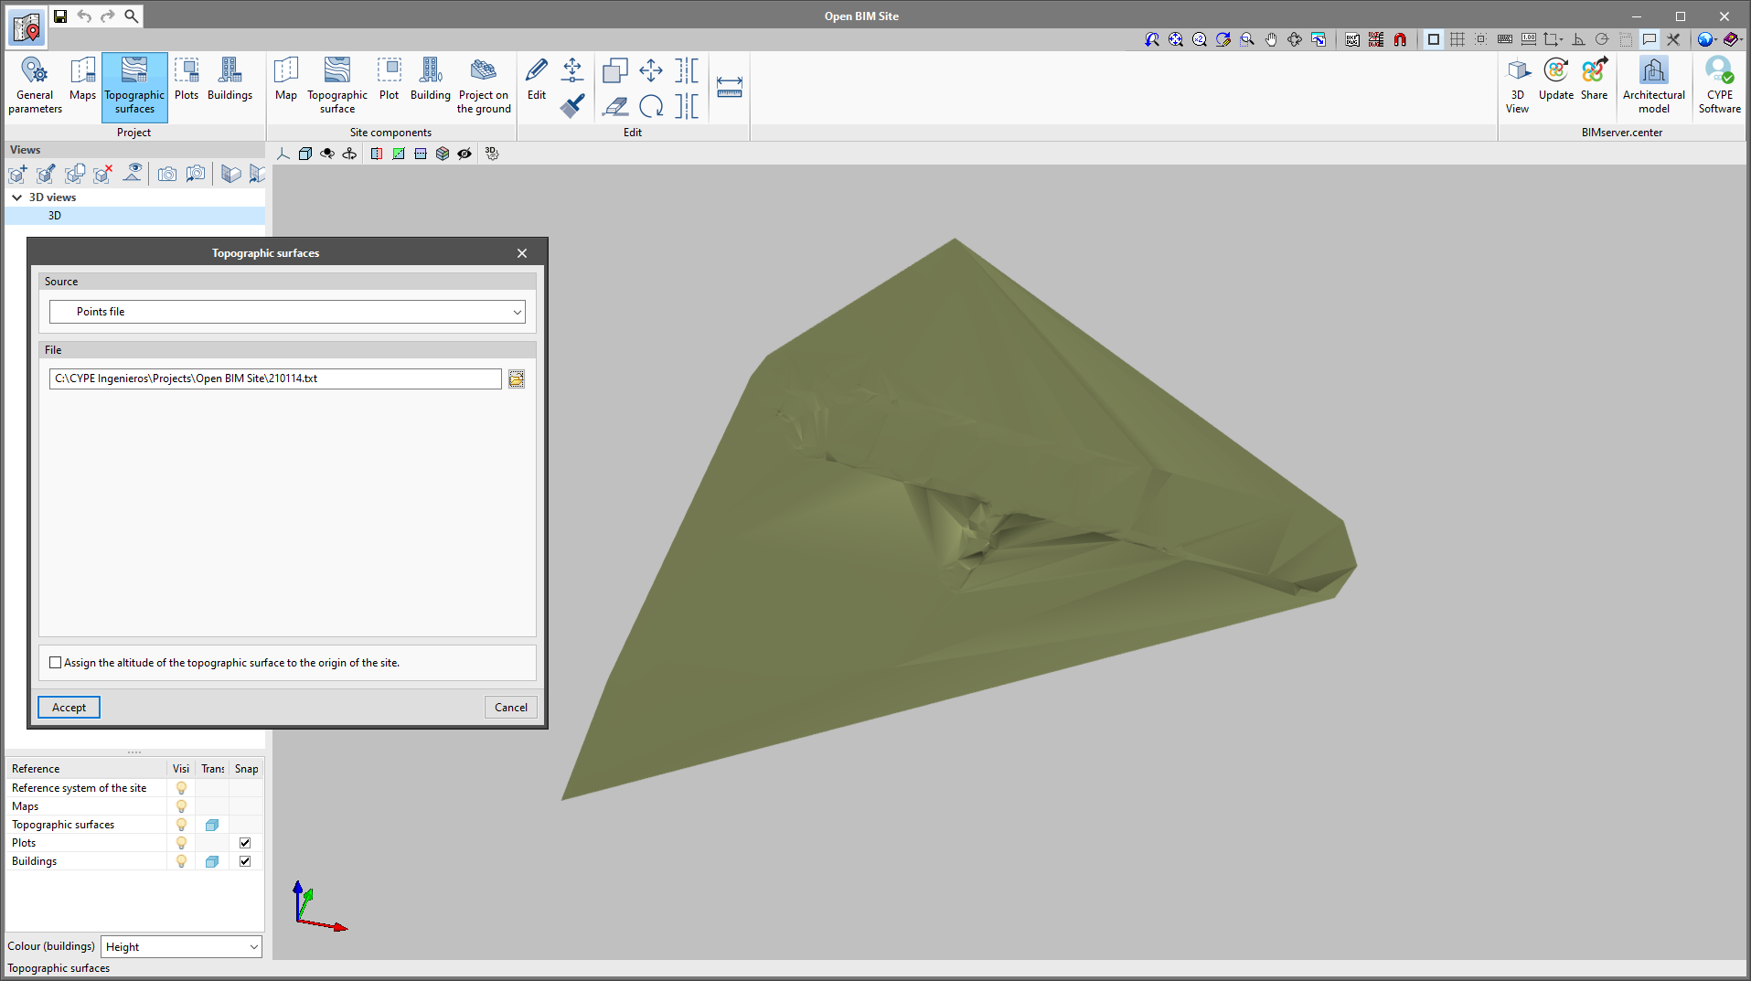Click the Move tool with four arrows
Image resolution: width=1751 pixels, height=981 pixels.
pos(651,70)
